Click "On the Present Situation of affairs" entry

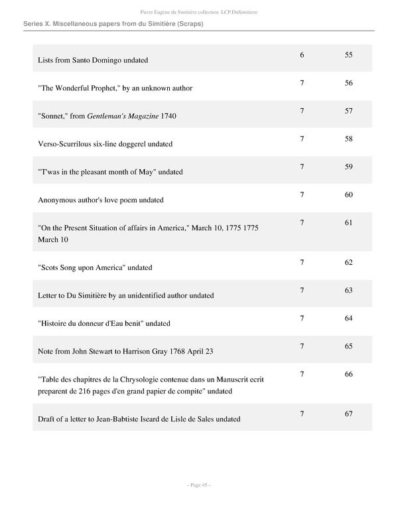[148, 228]
